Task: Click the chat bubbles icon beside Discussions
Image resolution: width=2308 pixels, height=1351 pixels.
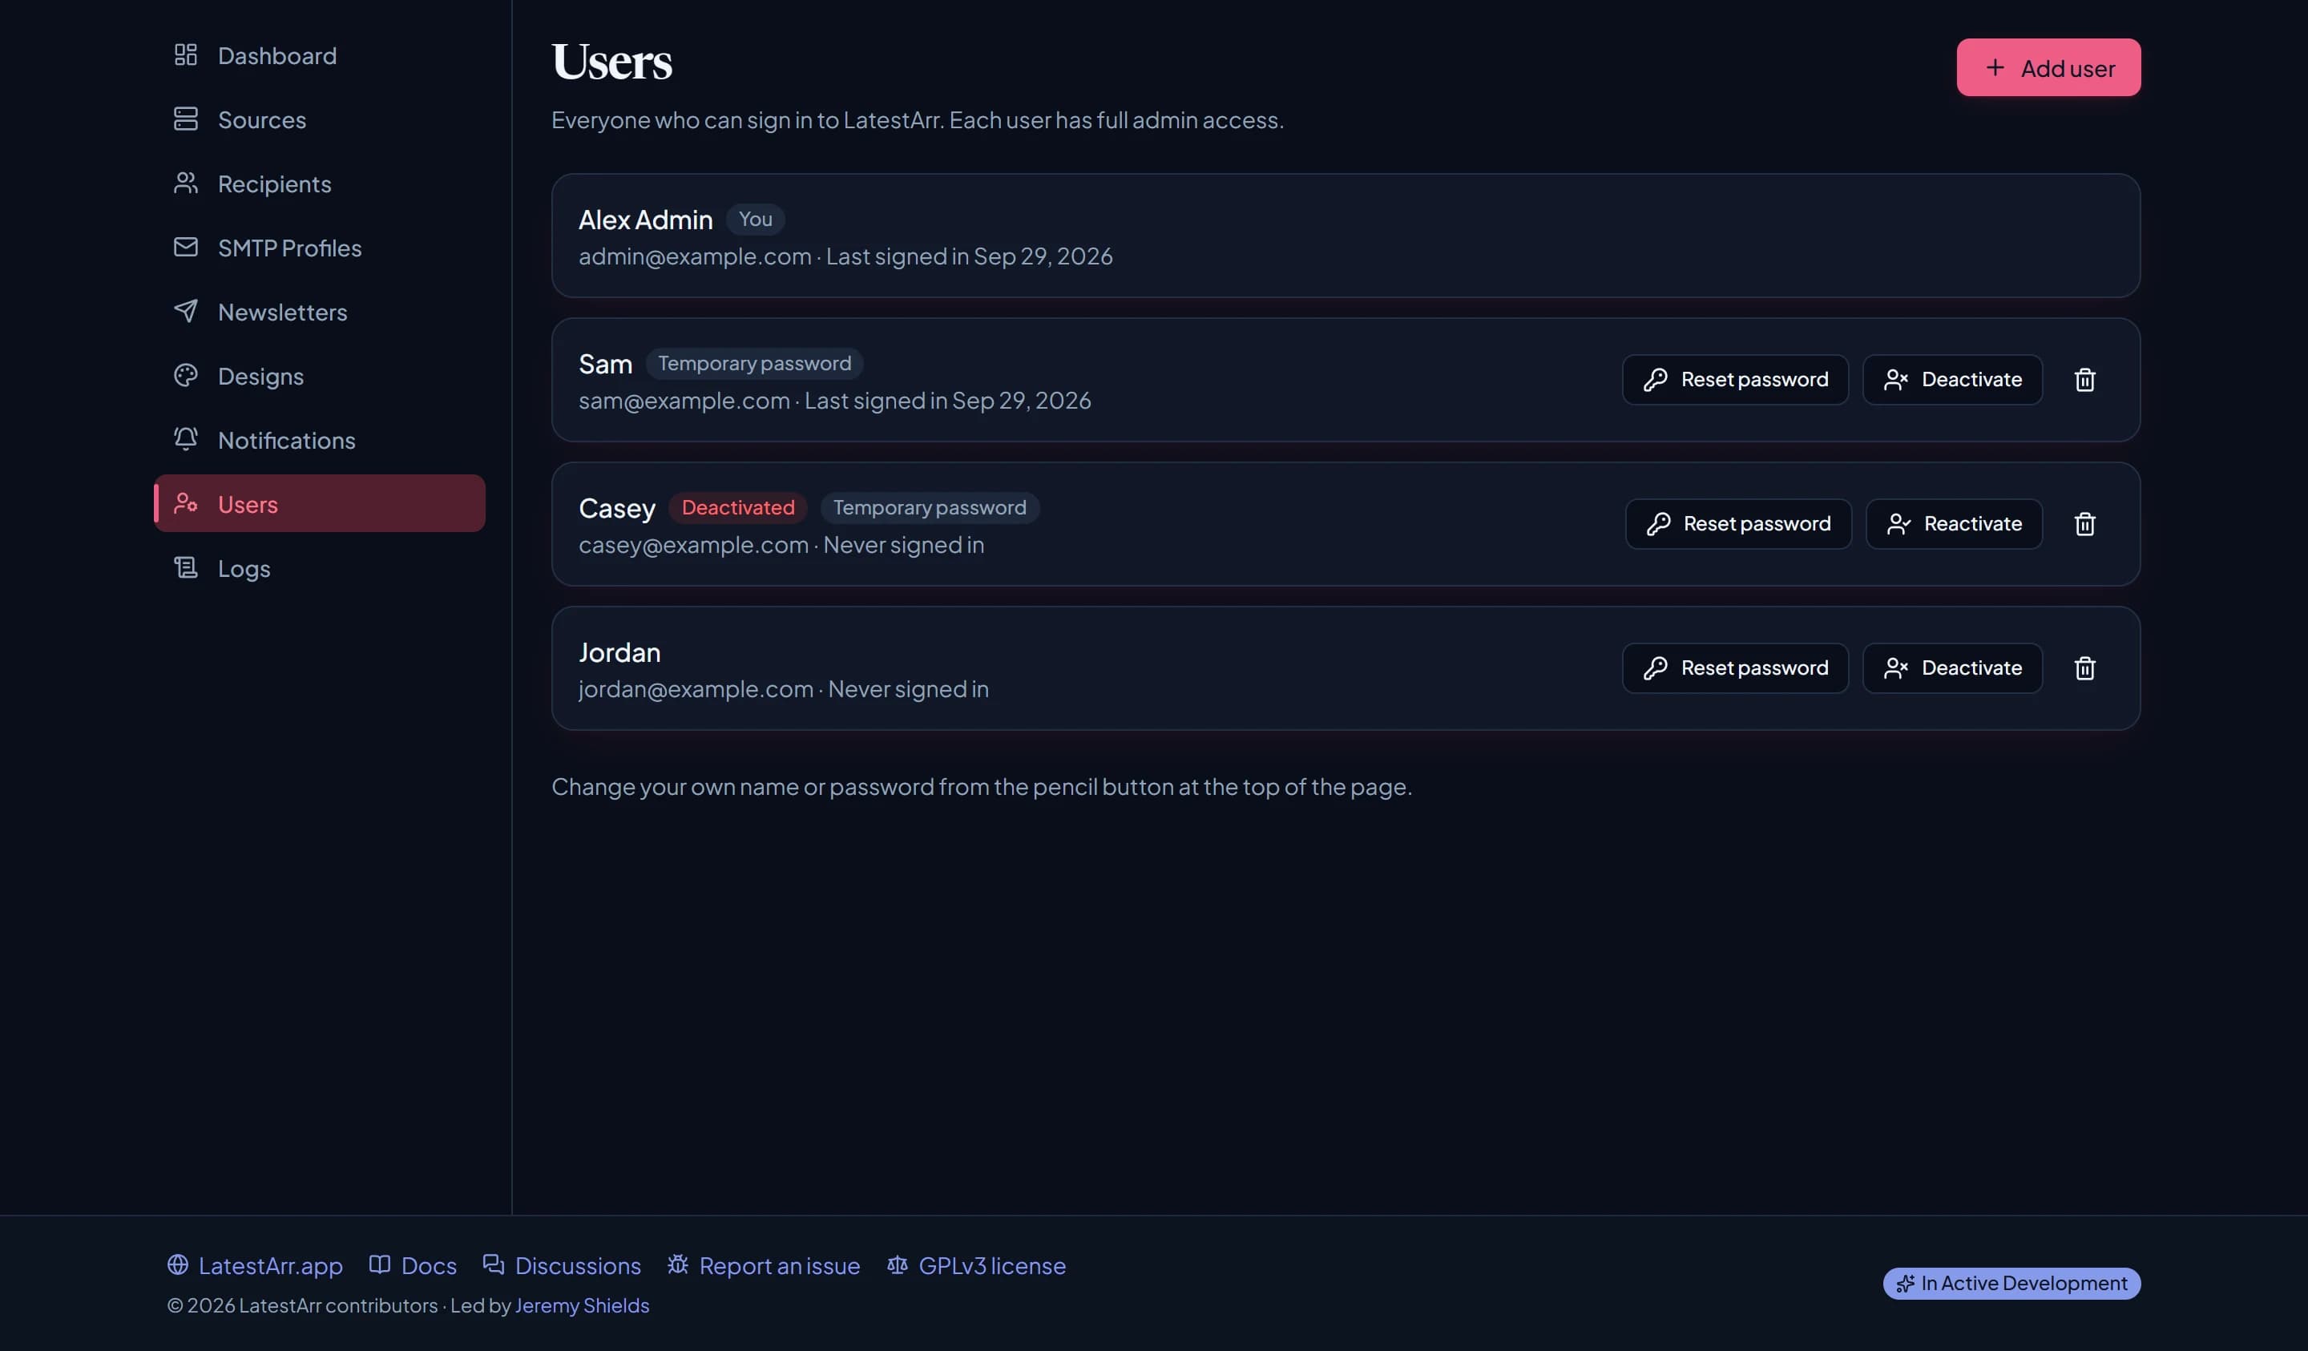Action: (494, 1265)
